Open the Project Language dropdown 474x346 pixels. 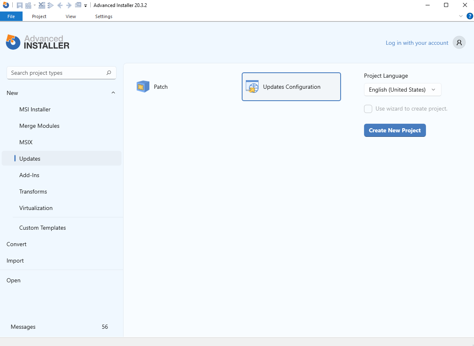coord(402,90)
